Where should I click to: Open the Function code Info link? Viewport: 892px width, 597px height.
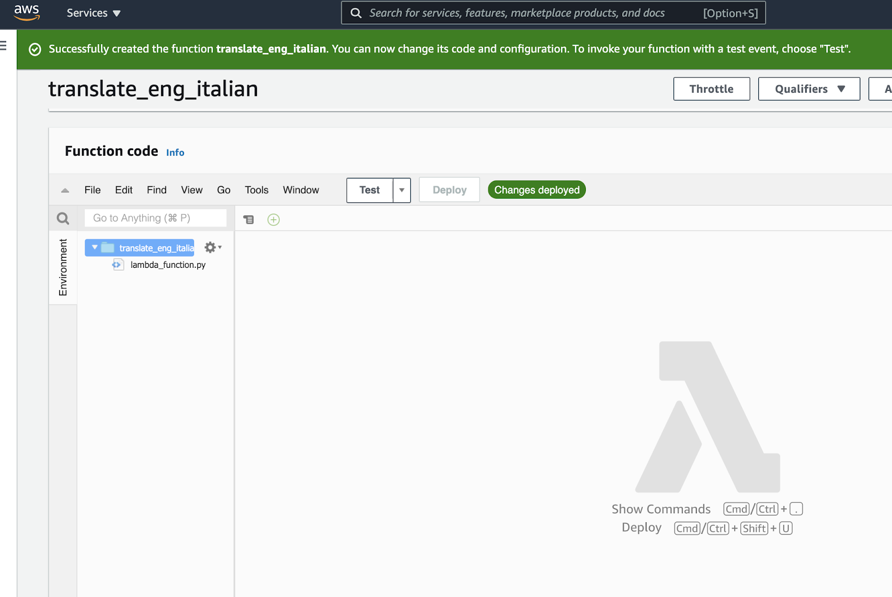click(175, 153)
